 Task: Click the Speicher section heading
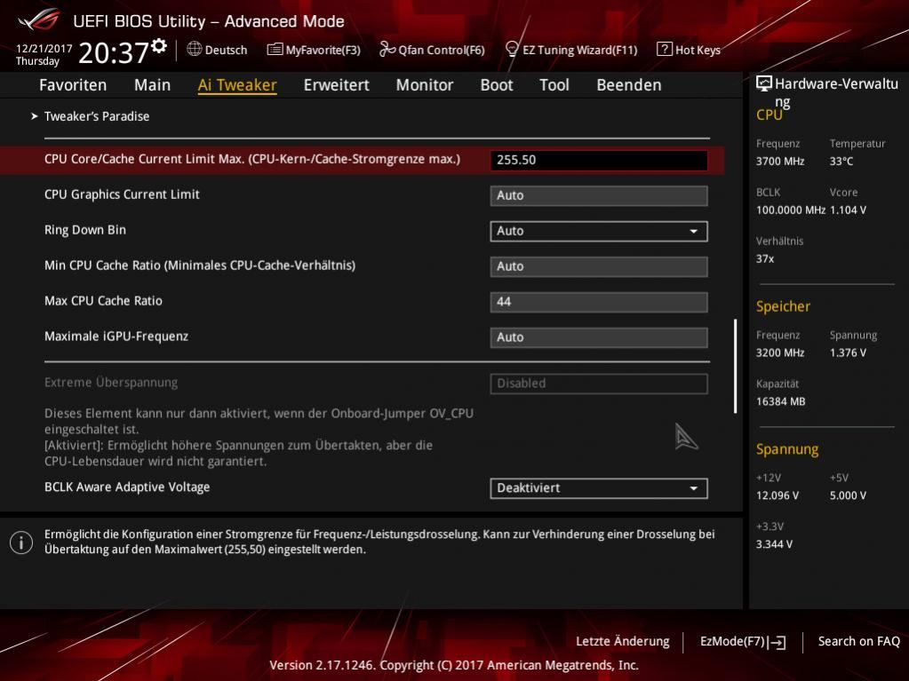tap(783, 306)
